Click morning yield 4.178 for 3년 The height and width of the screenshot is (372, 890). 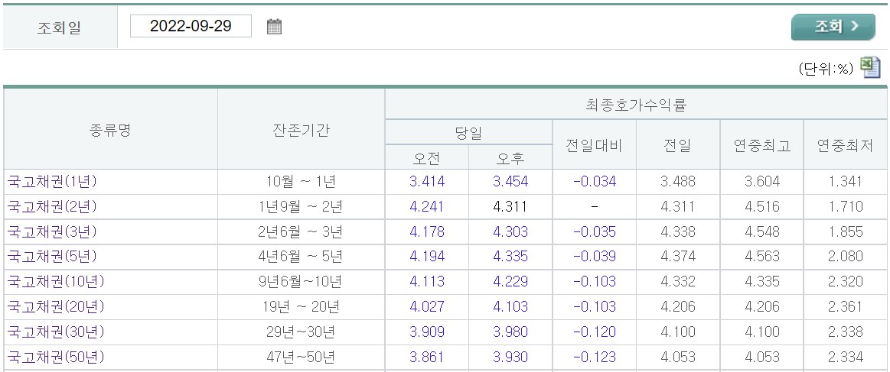click(x=427, y=231)
